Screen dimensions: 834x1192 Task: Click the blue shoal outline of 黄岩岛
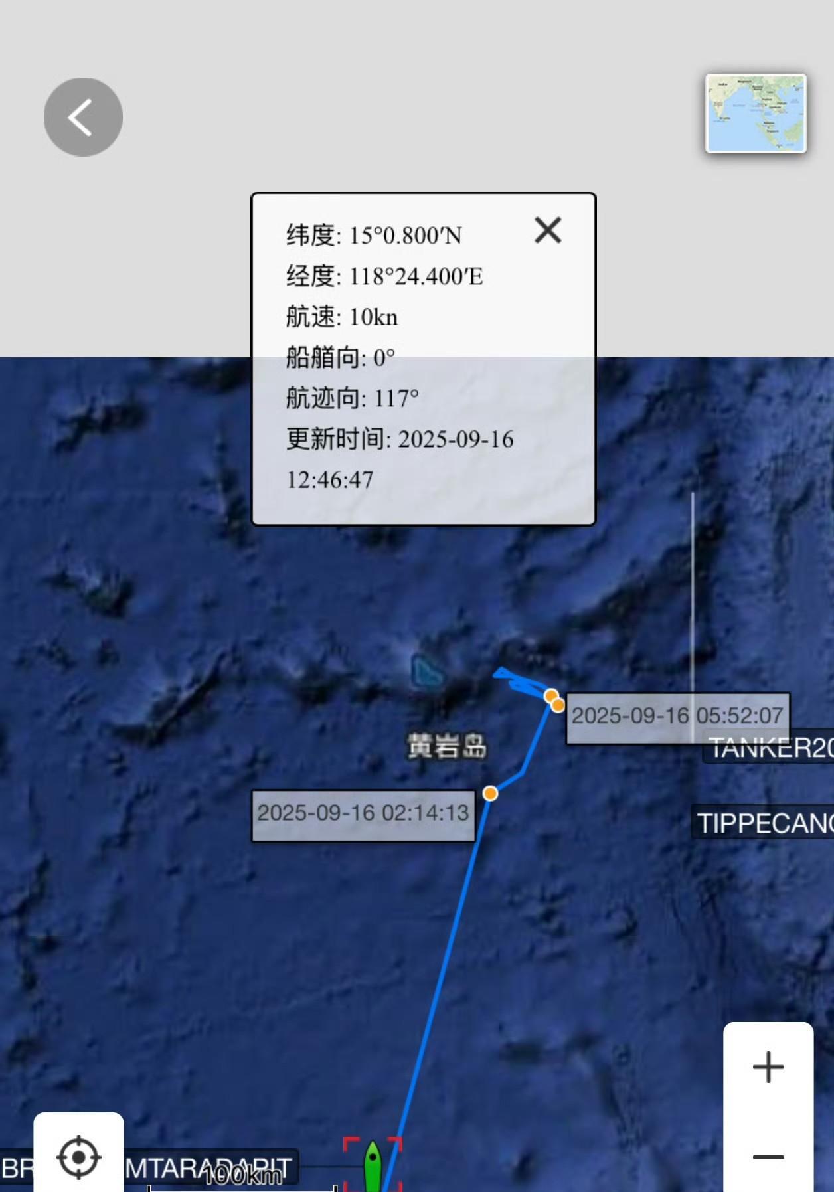(x=426, y=671)
